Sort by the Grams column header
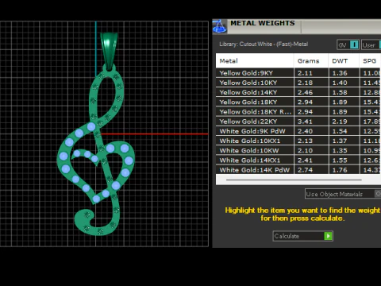The image size is (381, 286). point(311,61)
